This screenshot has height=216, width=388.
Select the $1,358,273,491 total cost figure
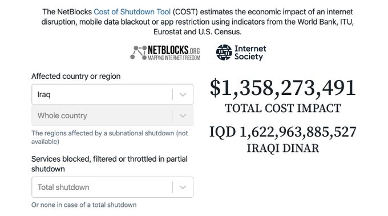[x=283, y=88]
